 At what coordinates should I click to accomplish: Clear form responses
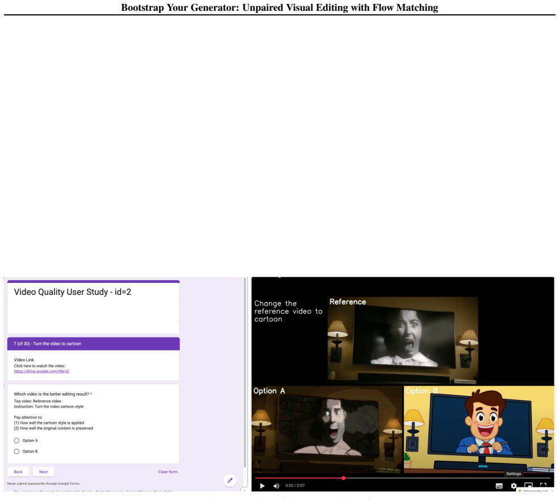pos(167,472)
